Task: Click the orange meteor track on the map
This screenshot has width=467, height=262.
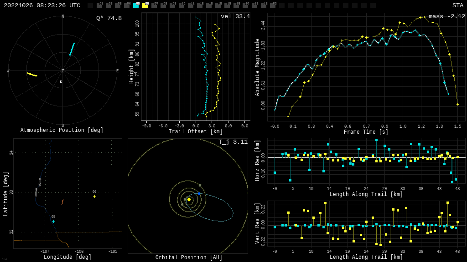Action: click(x=62, y=202)
